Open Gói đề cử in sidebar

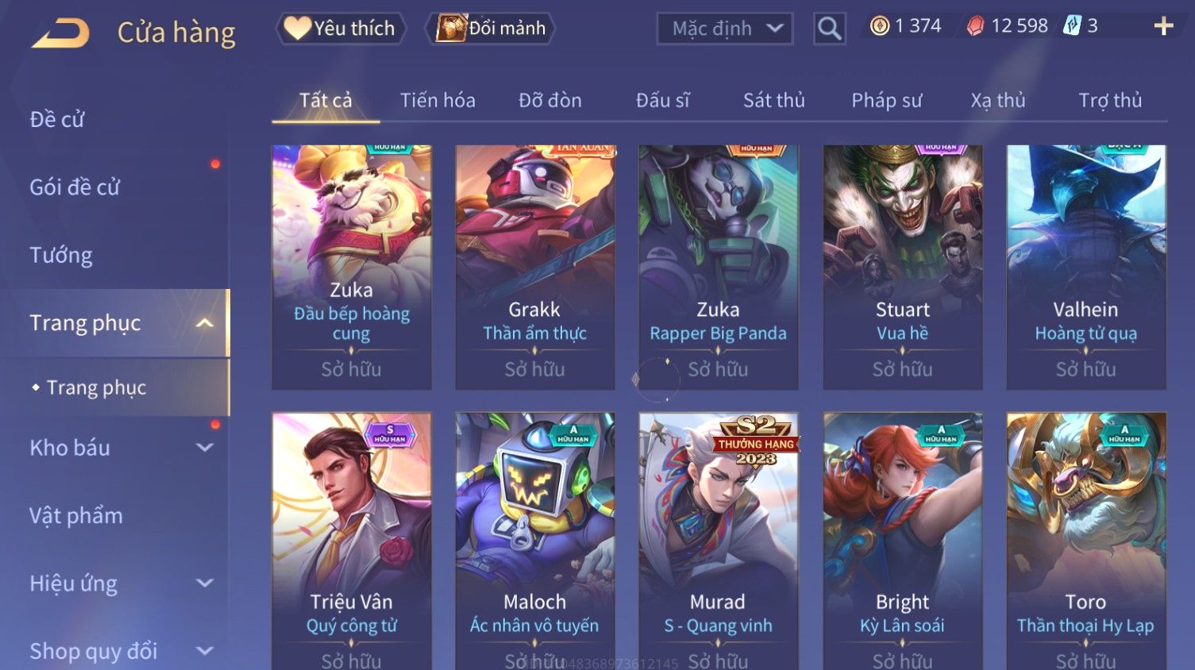(75, 187)
